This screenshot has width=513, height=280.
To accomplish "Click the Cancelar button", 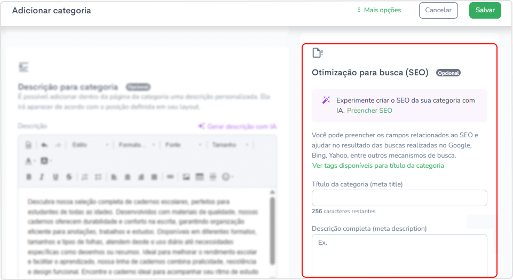I will [438, 10].
